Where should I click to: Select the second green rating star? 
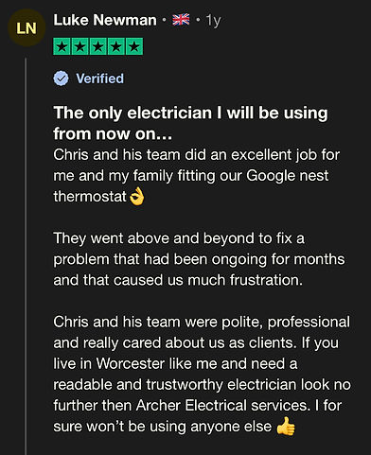point(80,46)
